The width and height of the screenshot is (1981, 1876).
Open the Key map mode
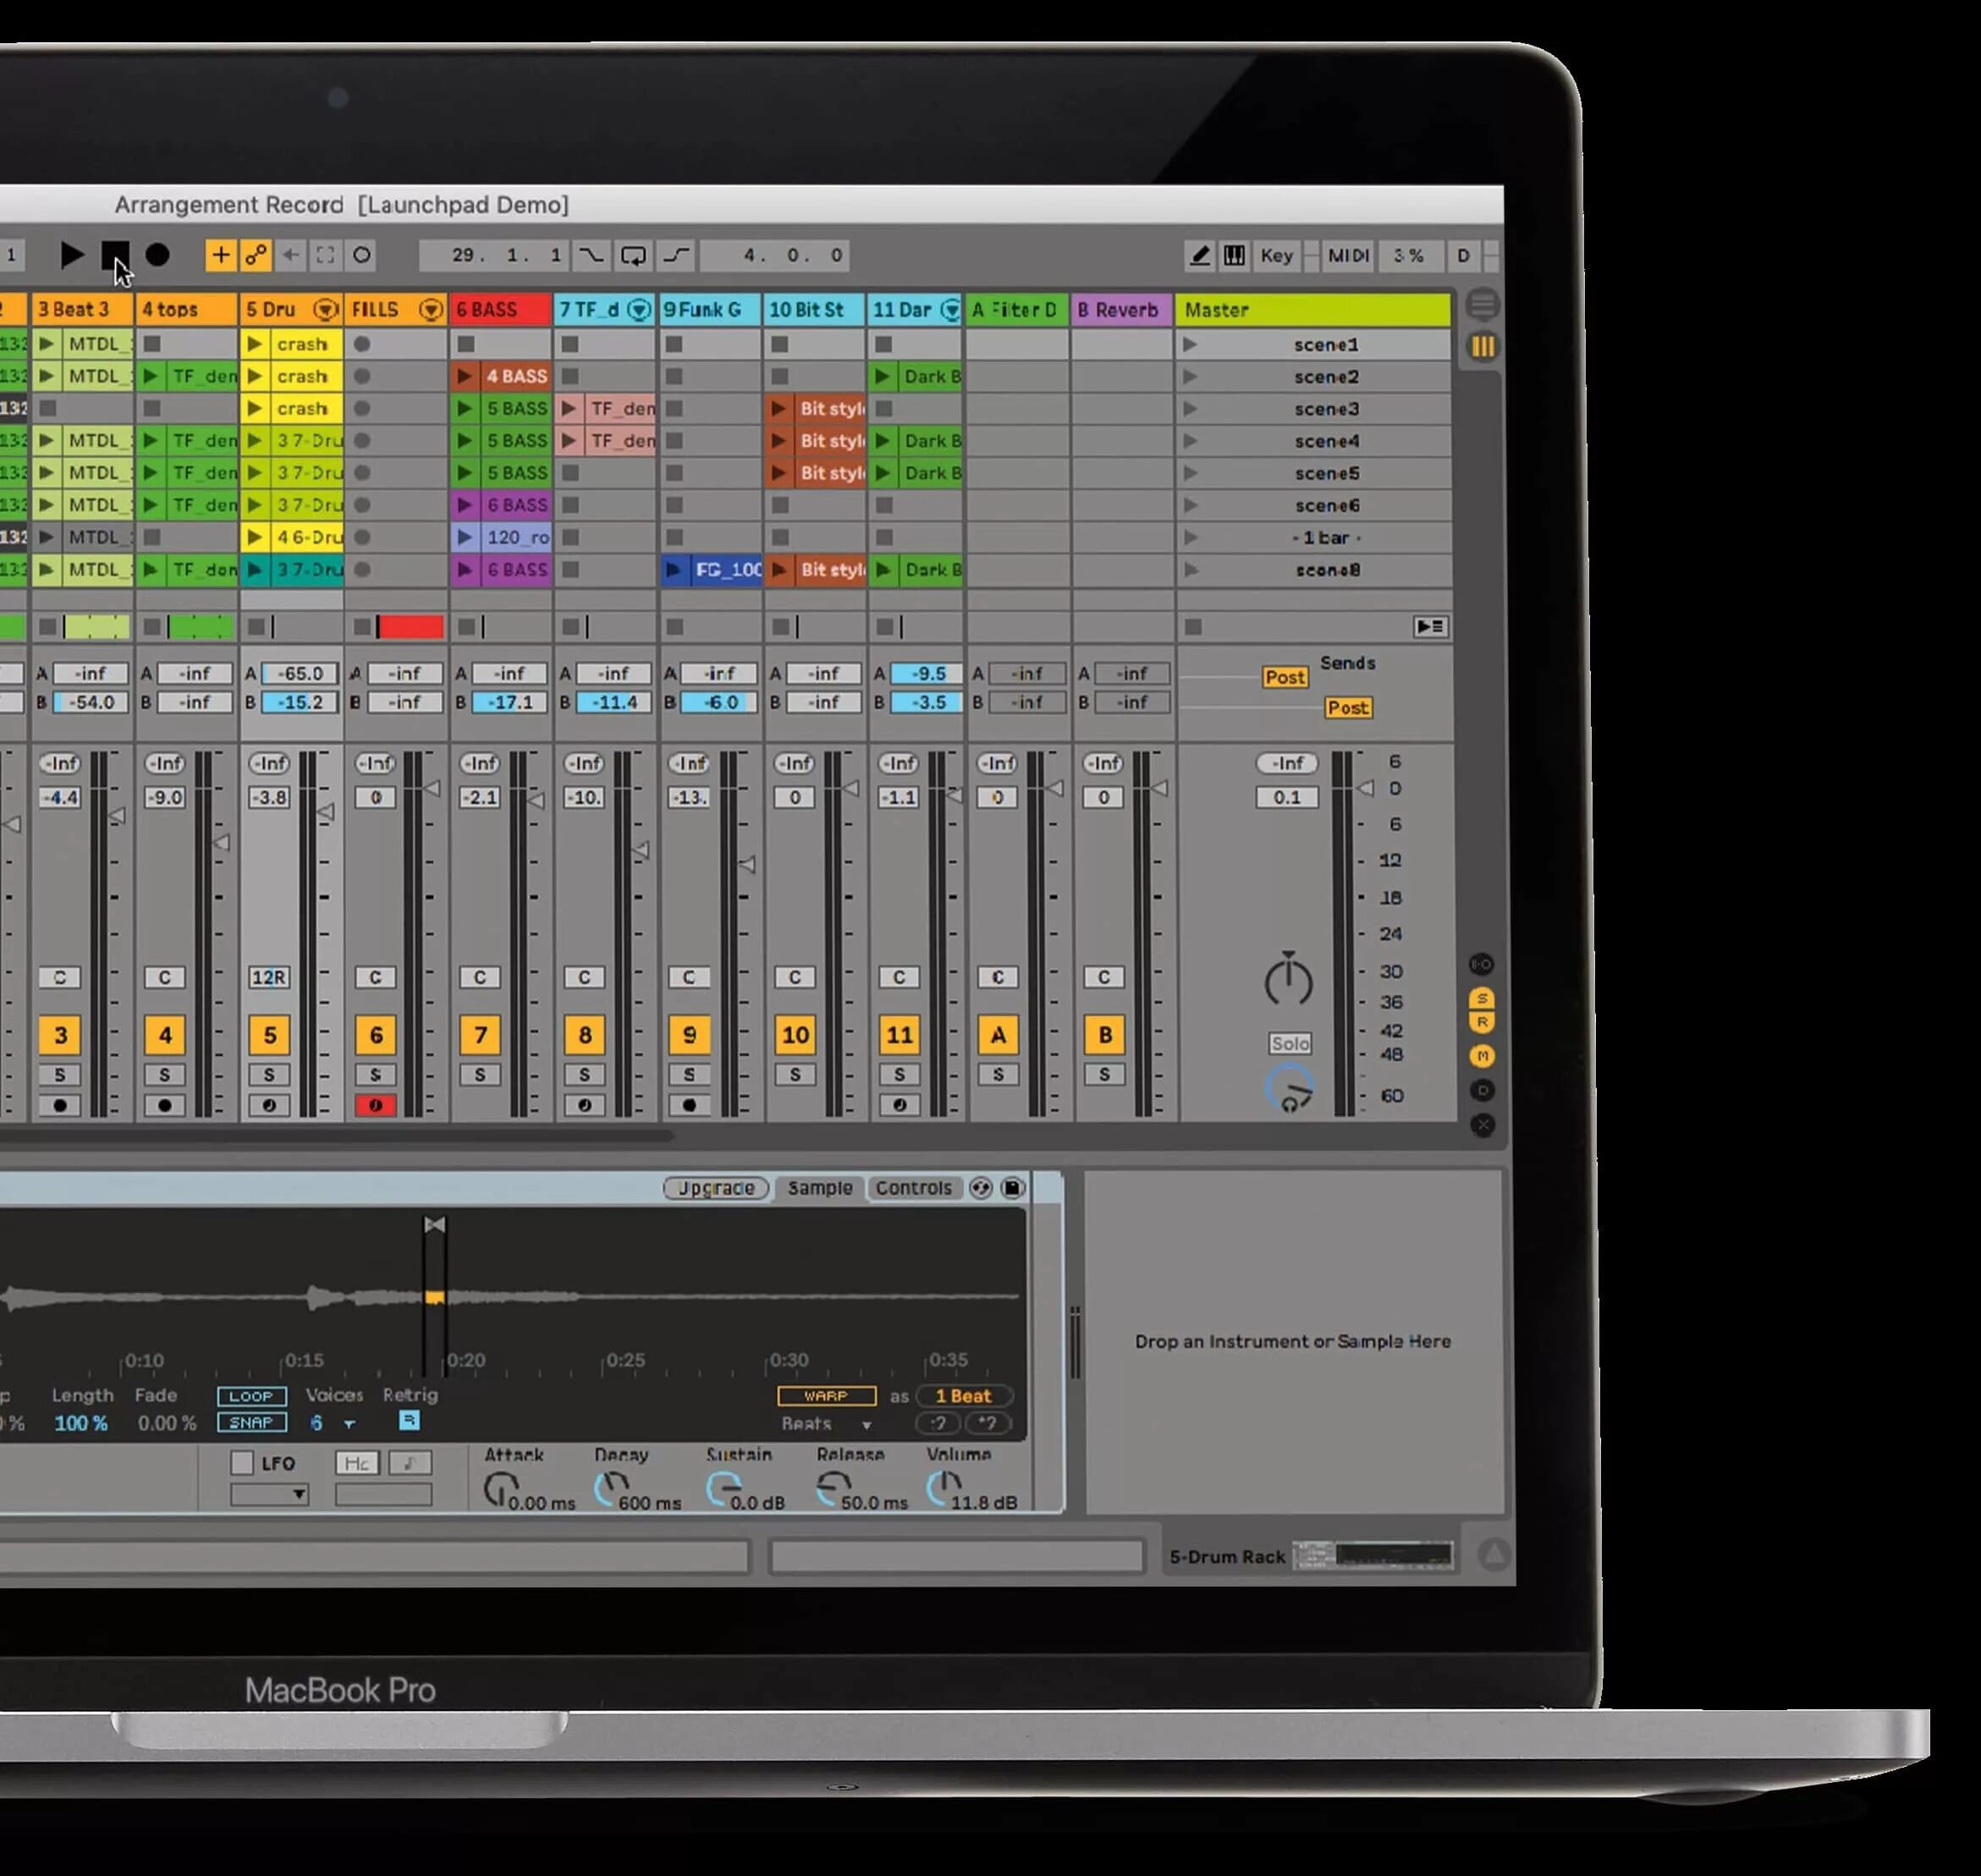pos(1276,255)
